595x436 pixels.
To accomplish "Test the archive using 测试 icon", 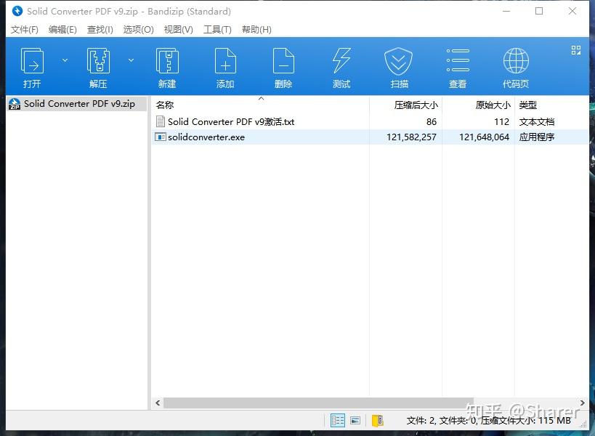I will [341, 65].
